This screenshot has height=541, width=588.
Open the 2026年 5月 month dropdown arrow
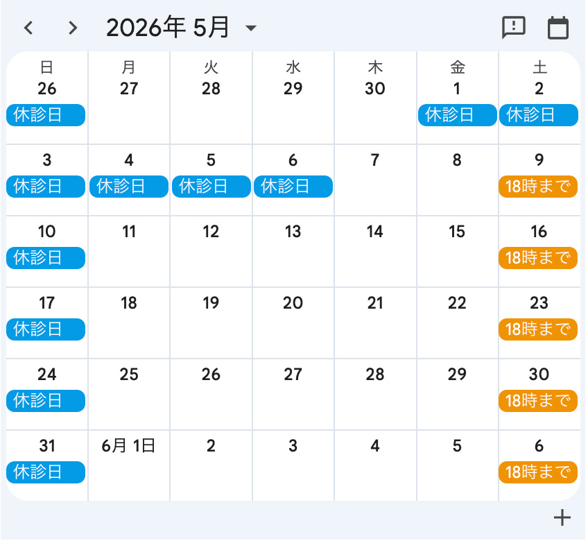tap(250, 28)
